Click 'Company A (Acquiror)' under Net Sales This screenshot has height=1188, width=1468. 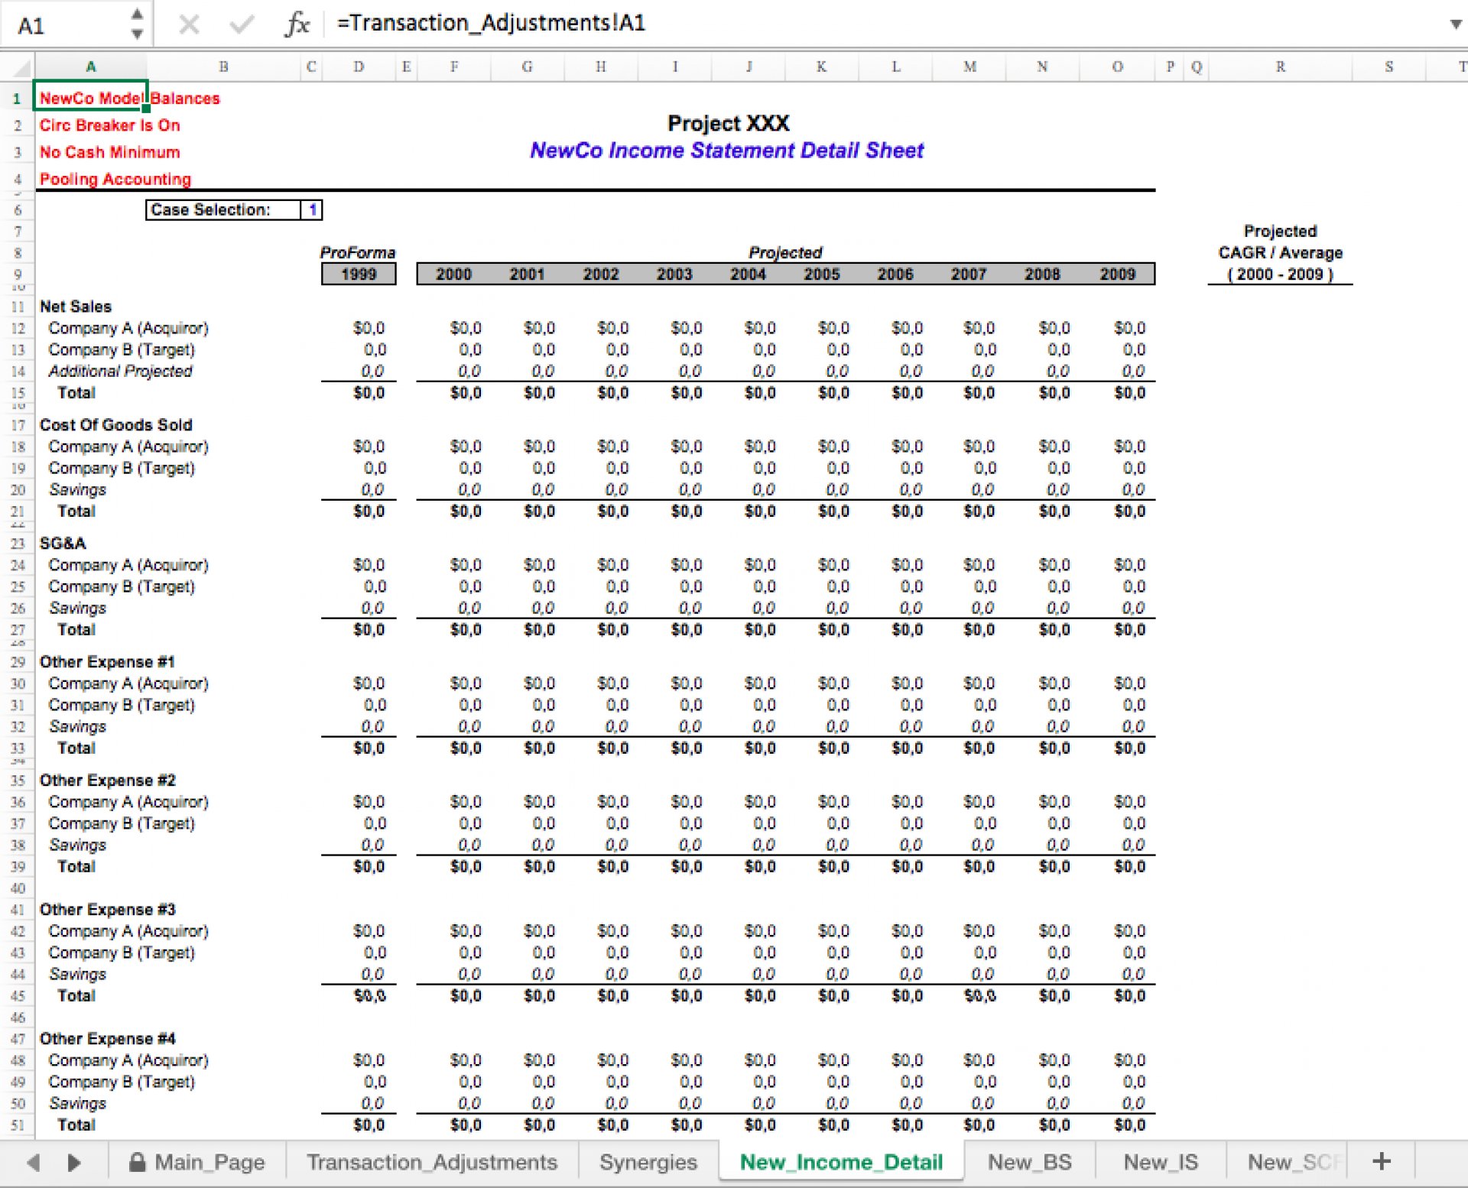(128, 328)
